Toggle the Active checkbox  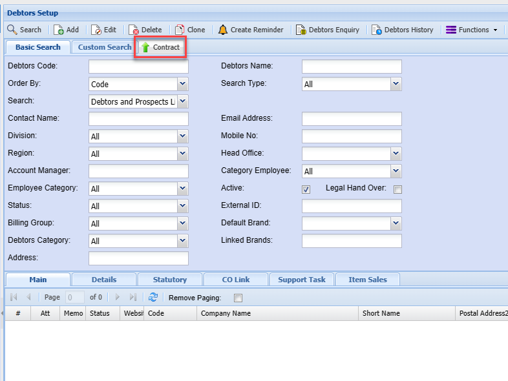point(306,189)
